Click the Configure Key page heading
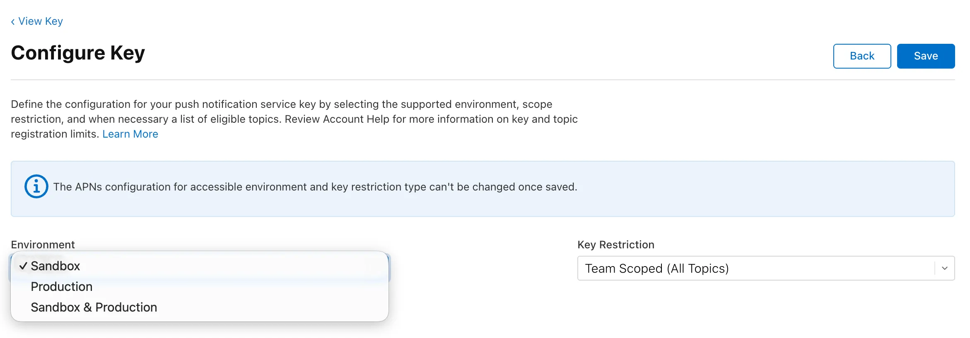The height and width of the screenshot is (338, 970). coord(78,53)
